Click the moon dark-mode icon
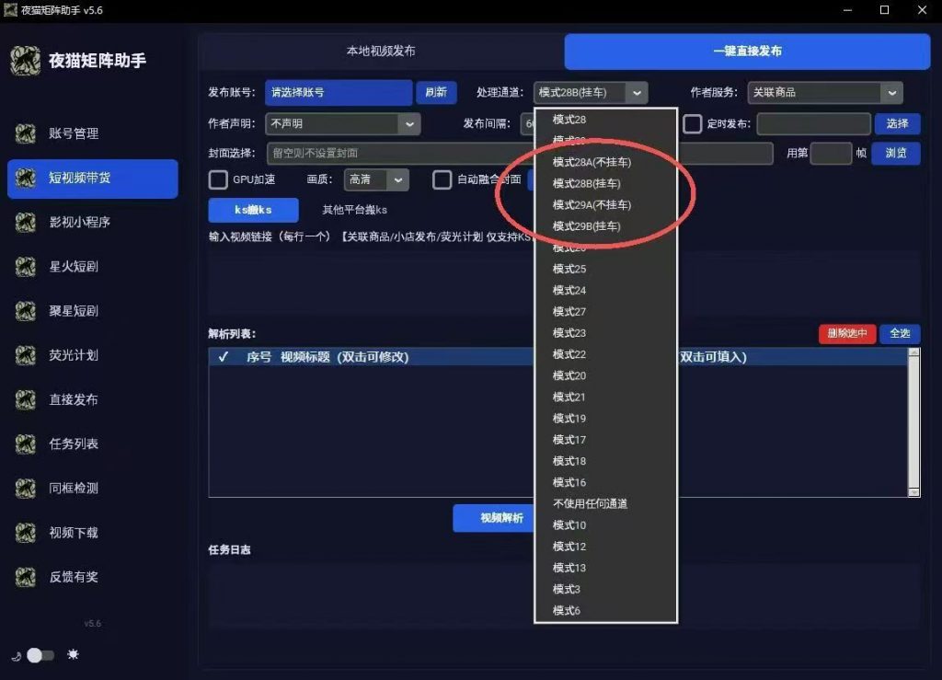The image size is (942, 680). pyautogui.click(x=17, y=656)
